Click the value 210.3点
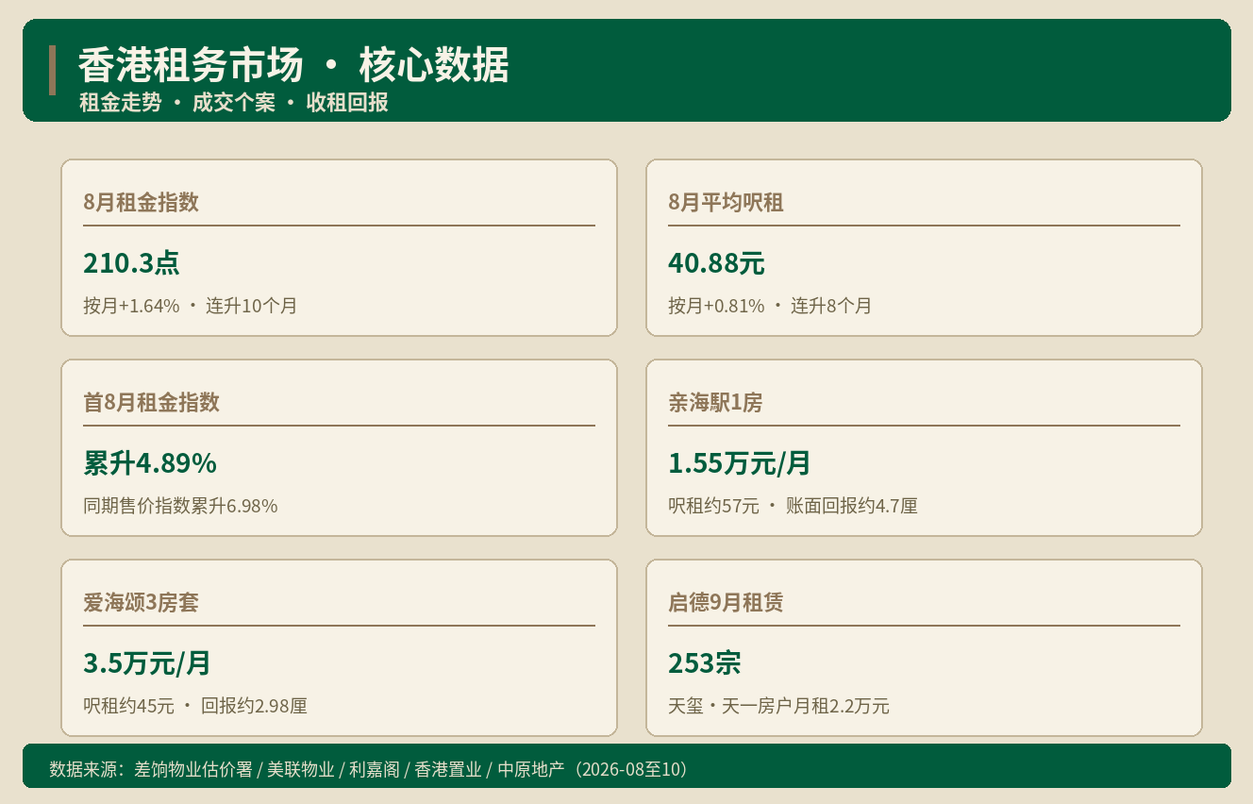 [x=131, y=263]
